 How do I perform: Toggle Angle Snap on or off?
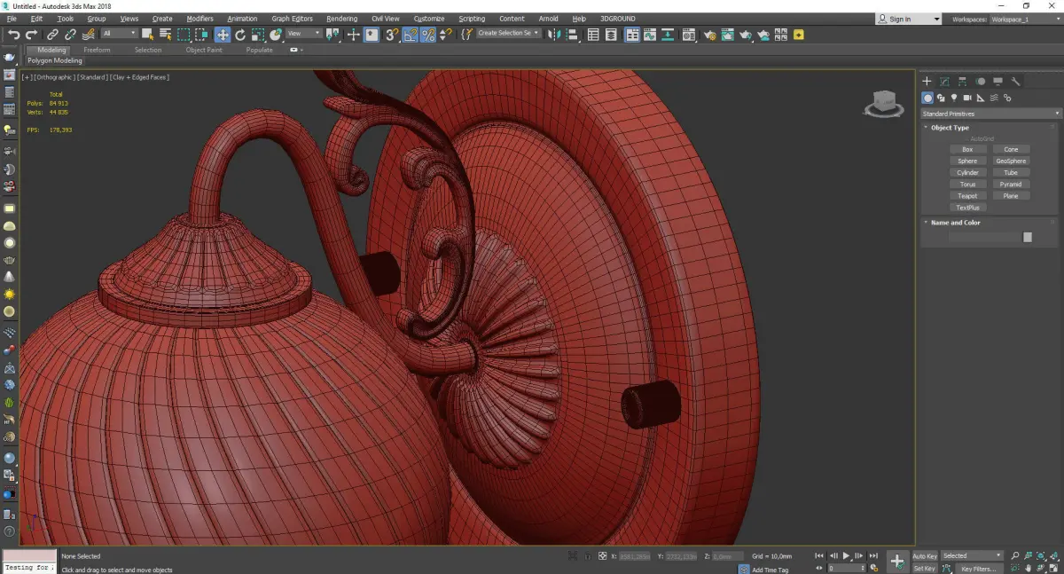point(411,35)
